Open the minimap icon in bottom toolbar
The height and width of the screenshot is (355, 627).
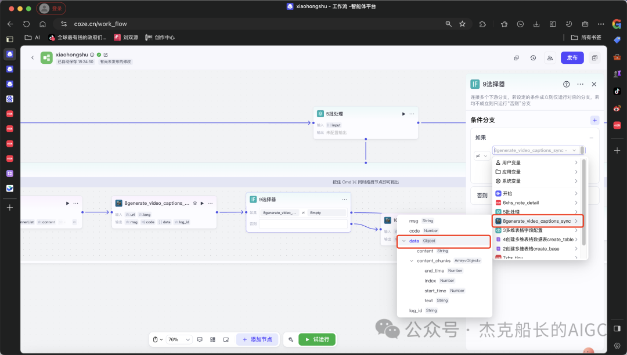tap(226, 339)
